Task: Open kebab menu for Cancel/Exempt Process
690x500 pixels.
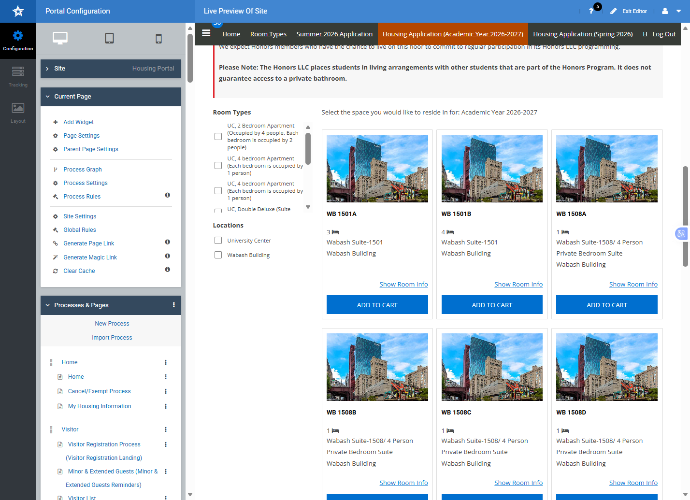Action: [166, 391]
